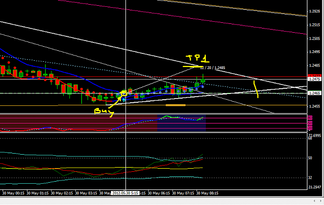Click the crosshair time label 2012.05.30 5:15
The height and width of the screenshot is (205, 324).
point(125,193)
